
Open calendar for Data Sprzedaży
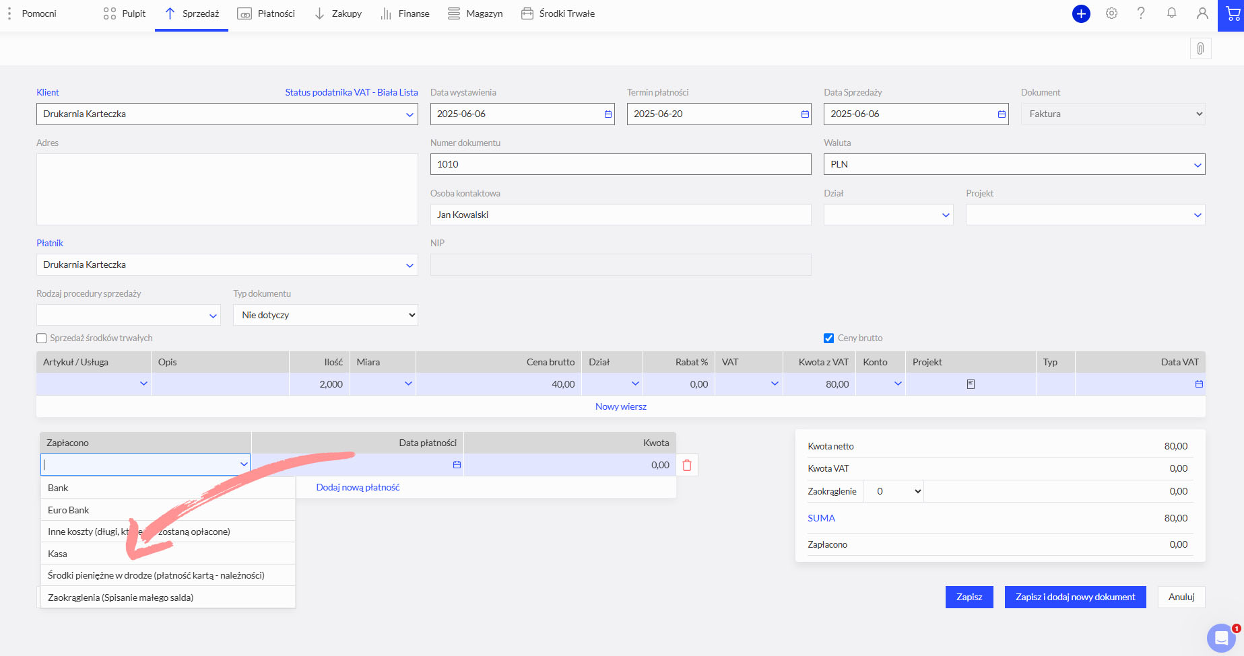point(1002,114)
